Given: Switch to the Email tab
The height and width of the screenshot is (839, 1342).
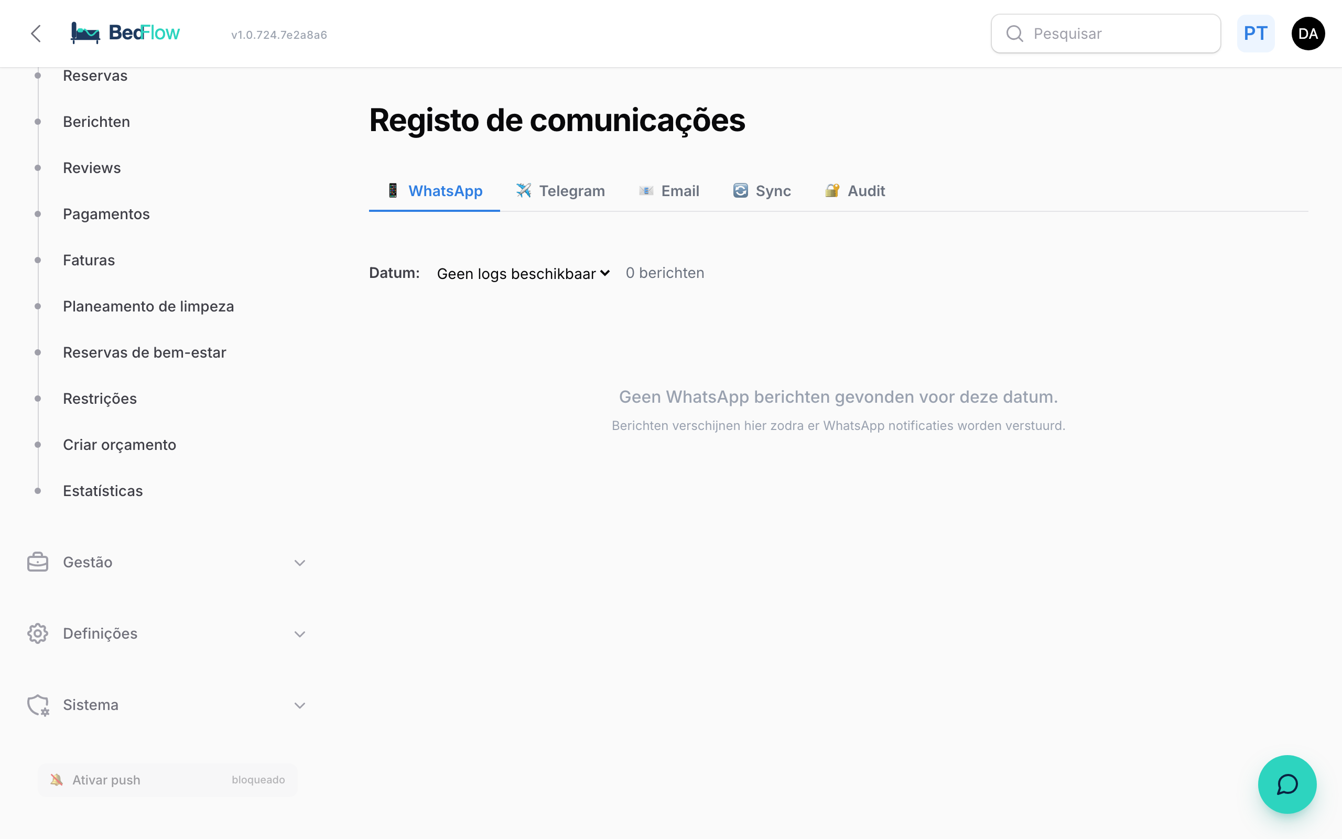Looking at the screenshot, I should click(669, 191).
